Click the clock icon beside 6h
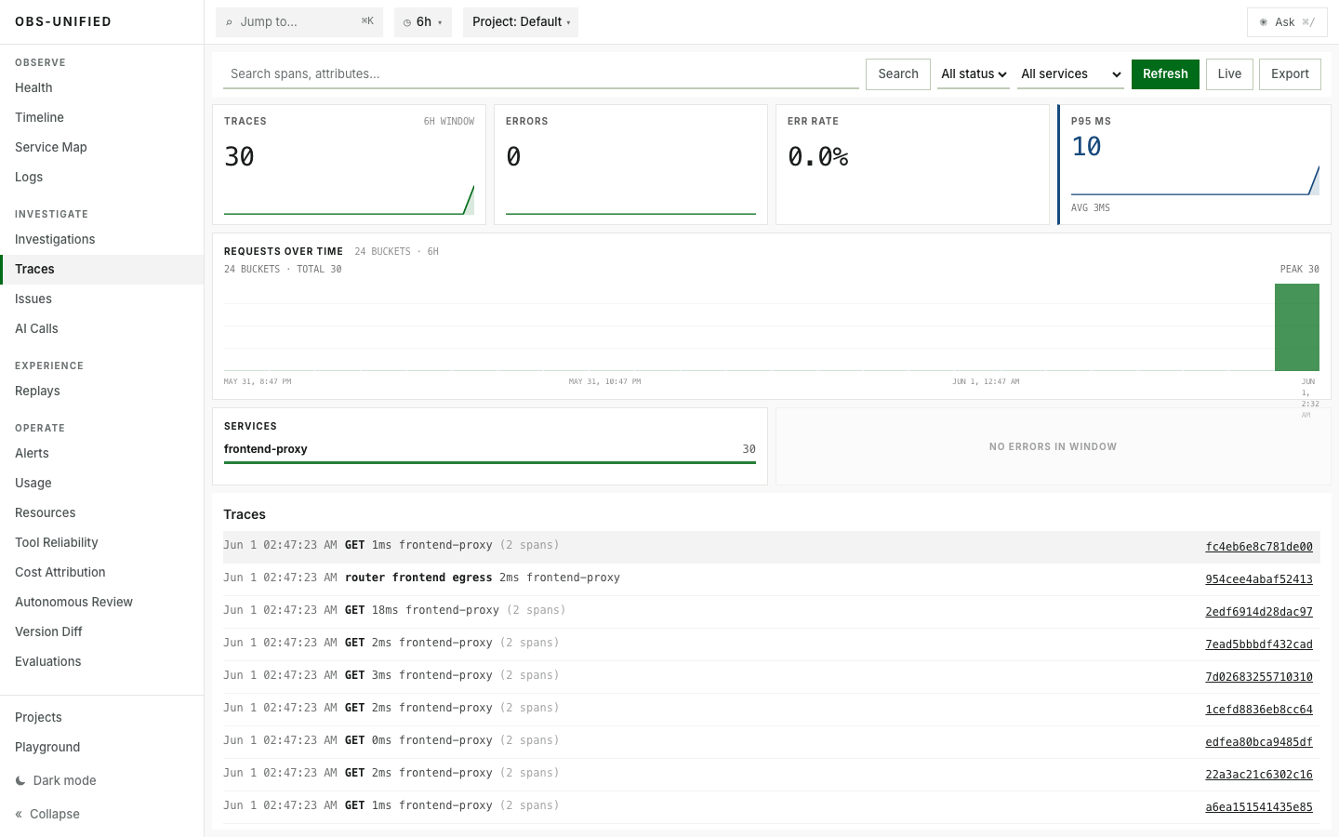Viewport: 1339px width, 837px height. tap(407, 22)
